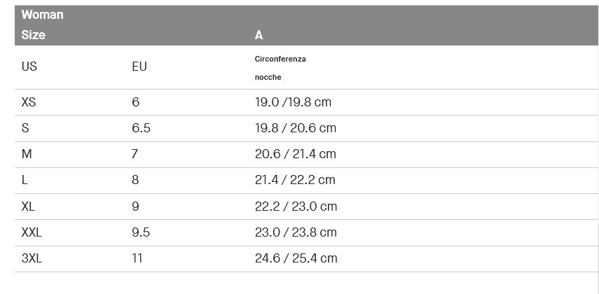Click EU size 6.5 cell

coord(141,128)
